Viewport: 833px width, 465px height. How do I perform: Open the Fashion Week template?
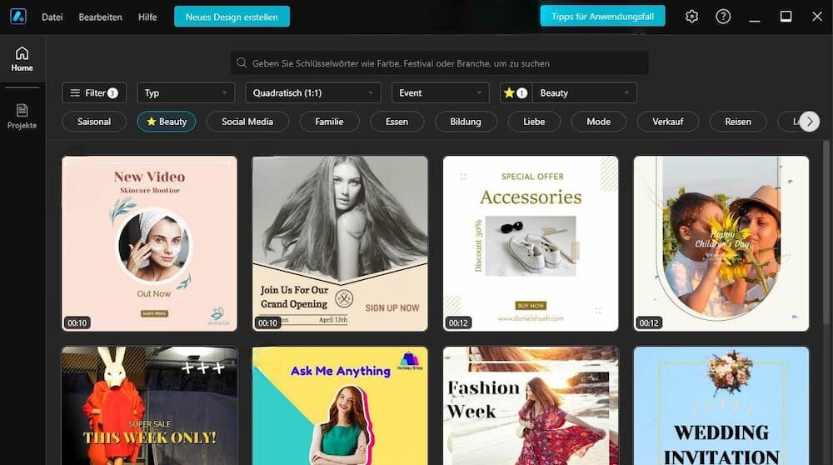click(531, 406)
